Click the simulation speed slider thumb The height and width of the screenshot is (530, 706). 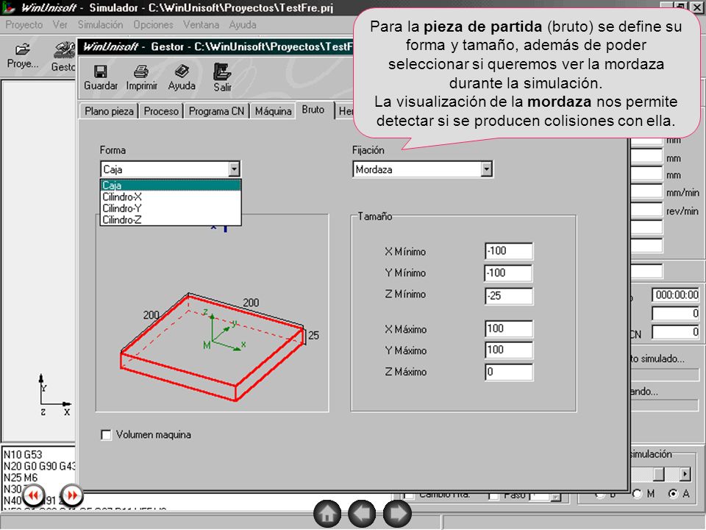tap(659, 473)
